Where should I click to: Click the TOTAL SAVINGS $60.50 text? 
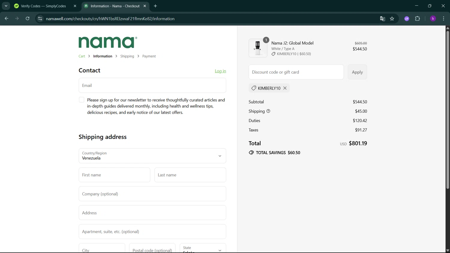click(x=278, y=153)
